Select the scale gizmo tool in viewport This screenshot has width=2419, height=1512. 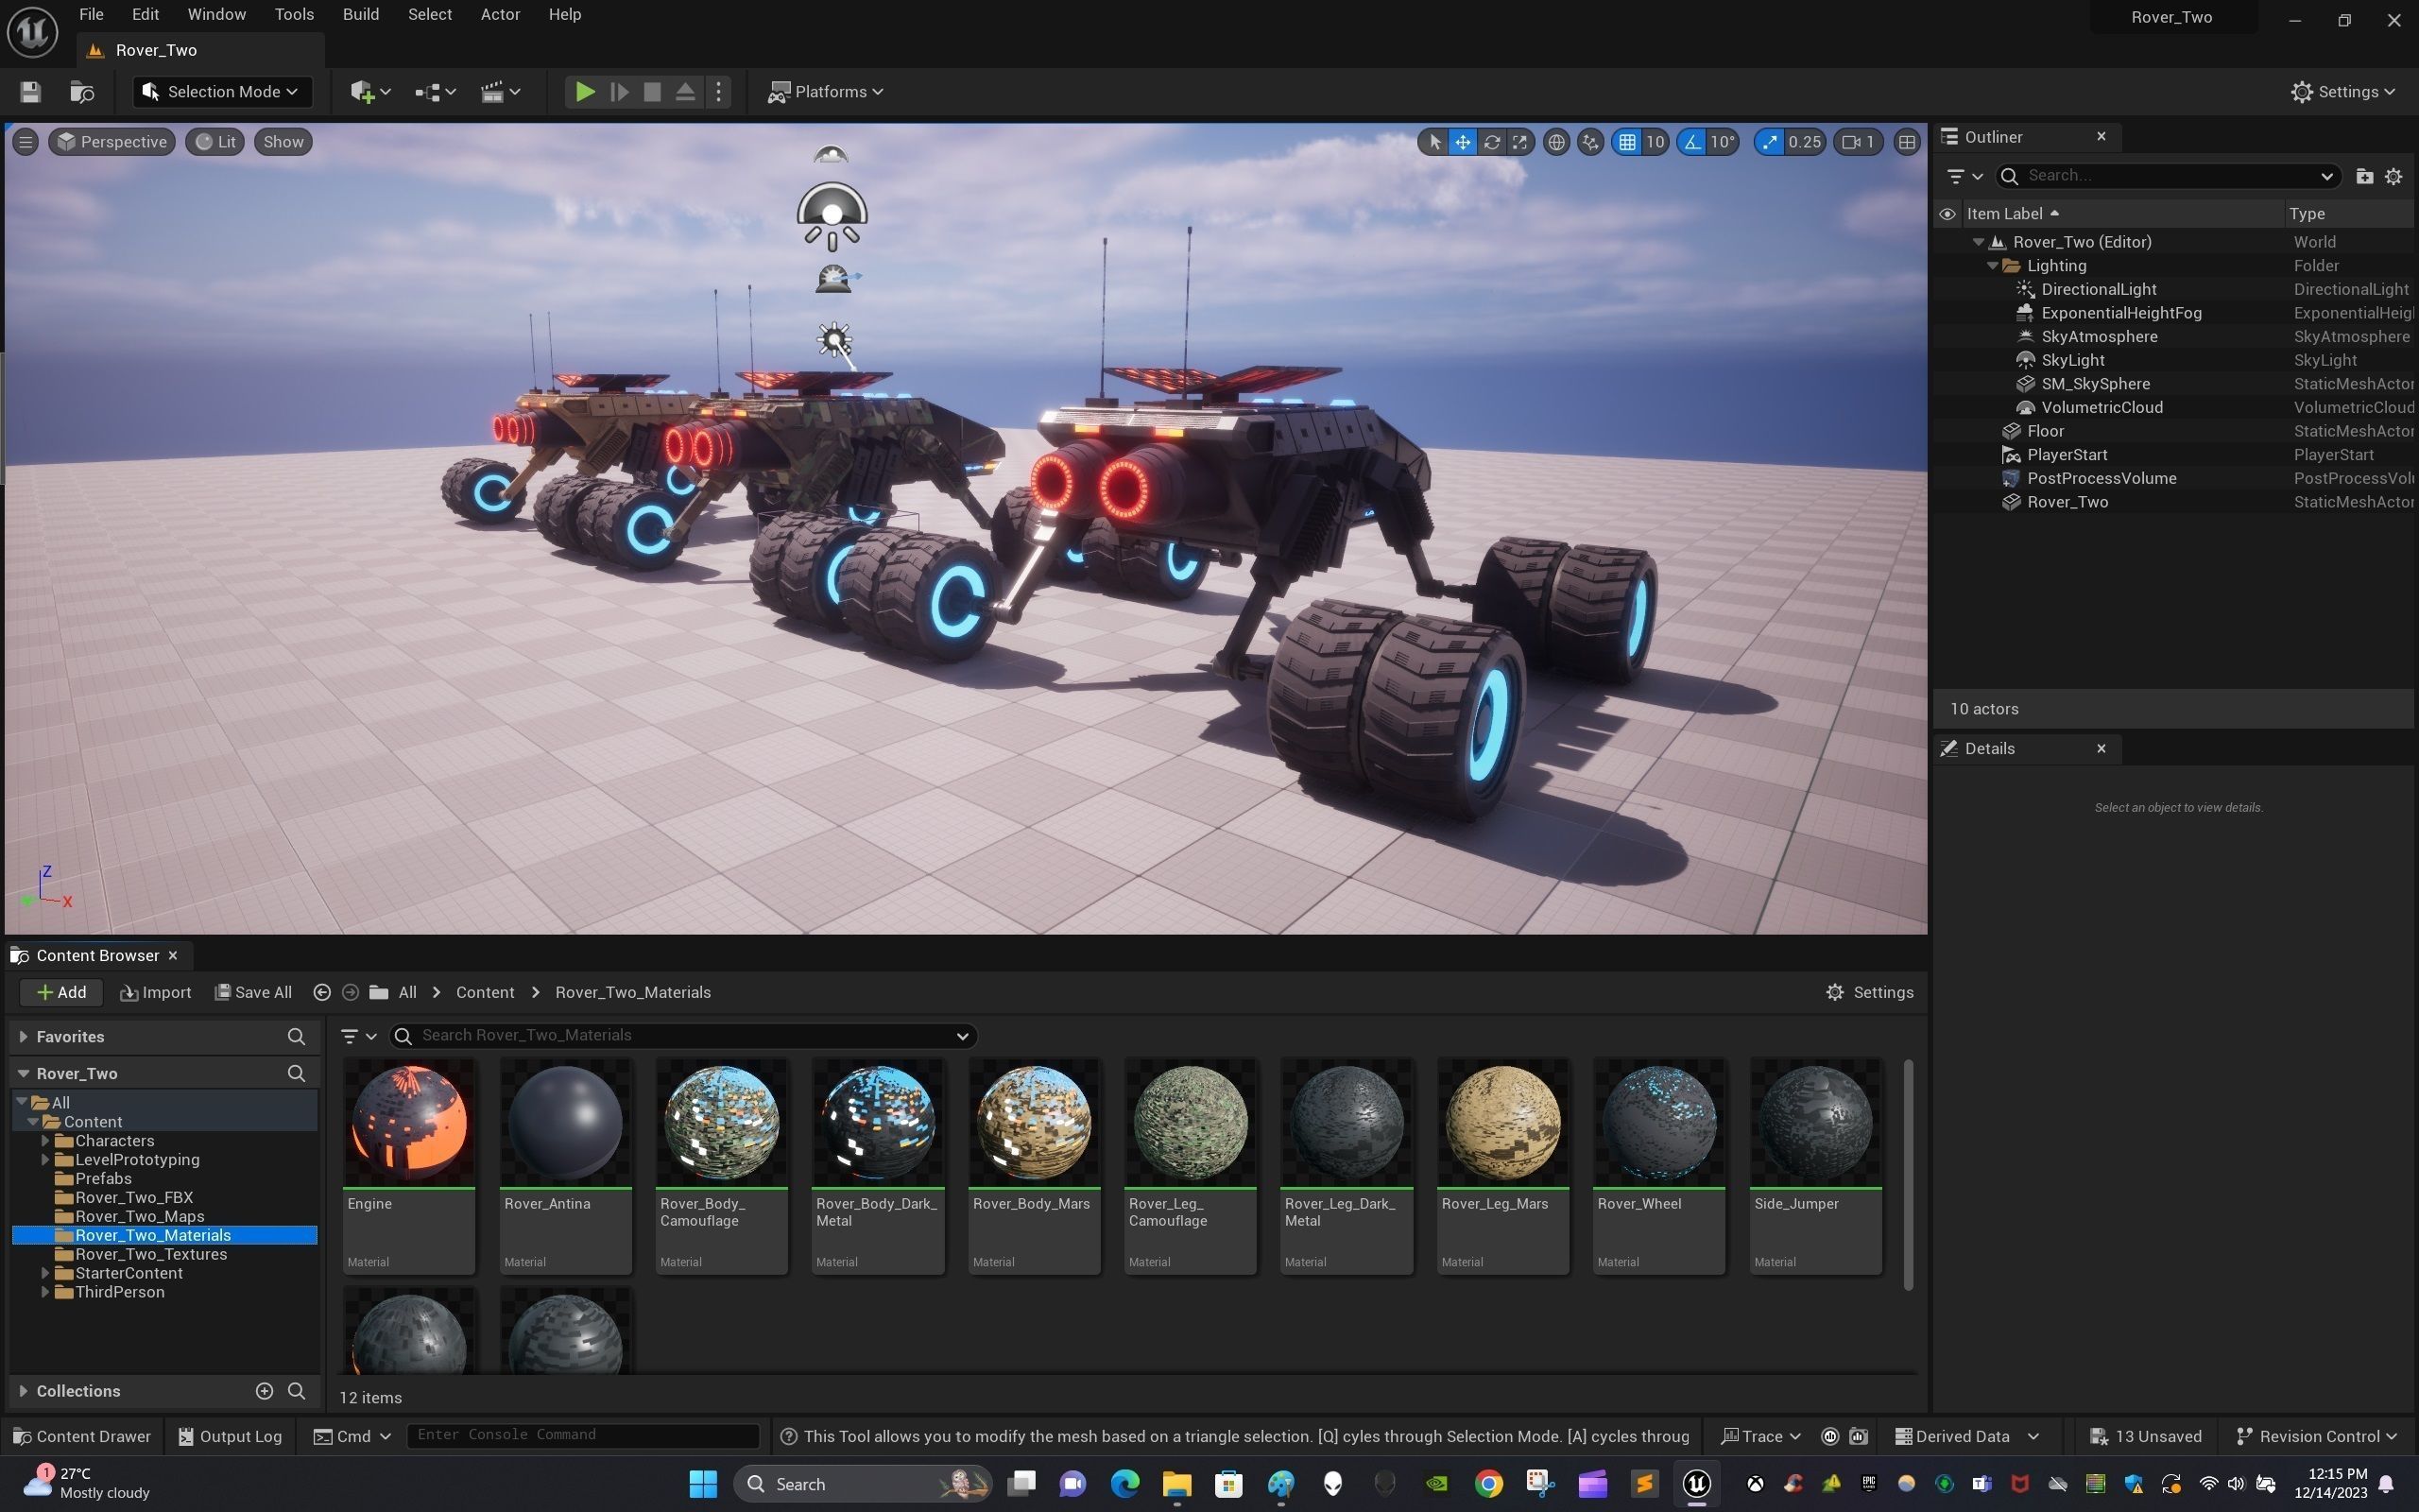(1519, 142)
